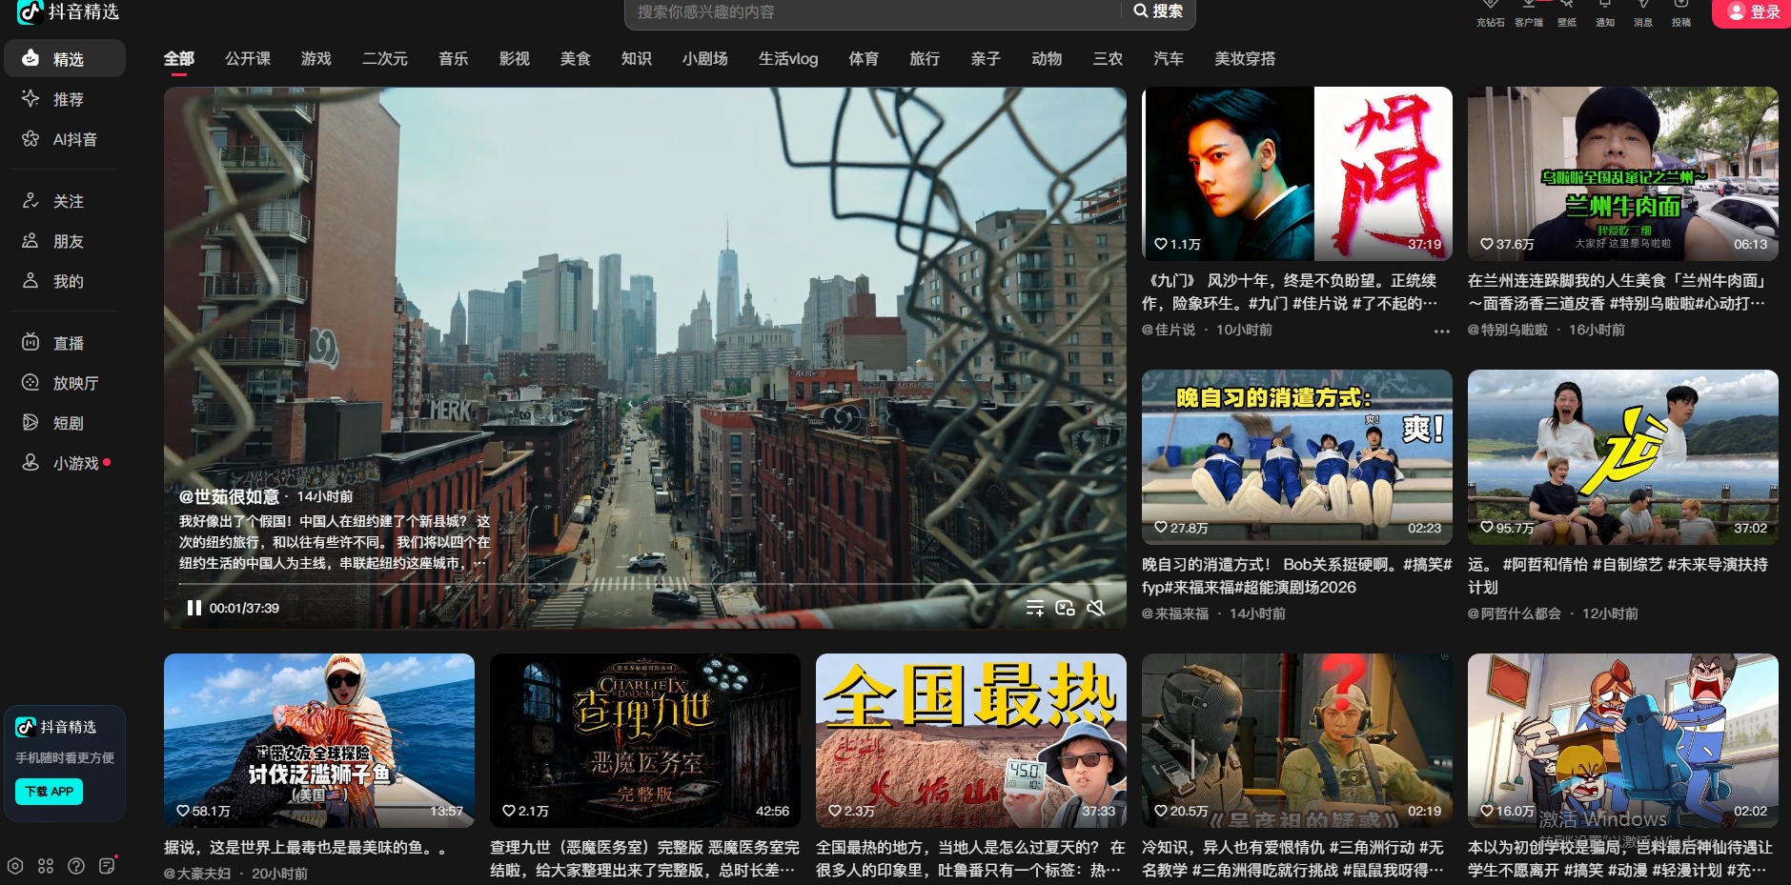Go to 我的 profile page

pyautogui.click(x=65, y=281)
